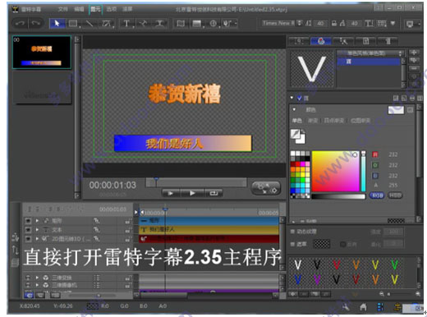Open the monitor preview output icon

coord(410,24)
